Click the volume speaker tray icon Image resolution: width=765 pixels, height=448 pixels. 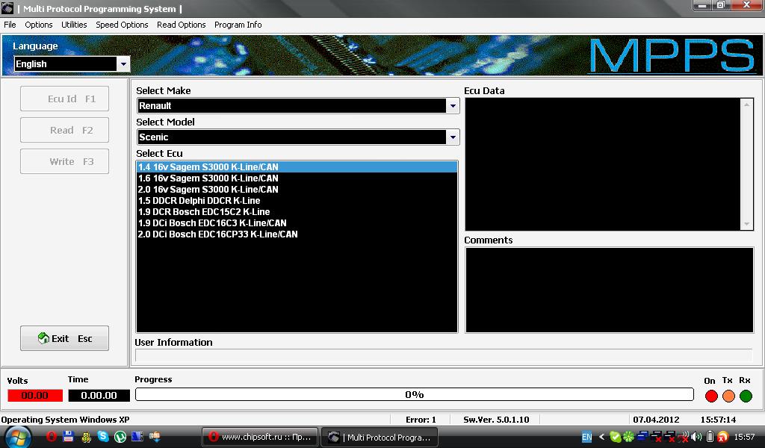pyautogui.click(x=697, y=437)
